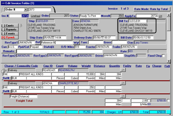Click the Linehaul label
The image size is (173, 116).
tap(36, 16)
